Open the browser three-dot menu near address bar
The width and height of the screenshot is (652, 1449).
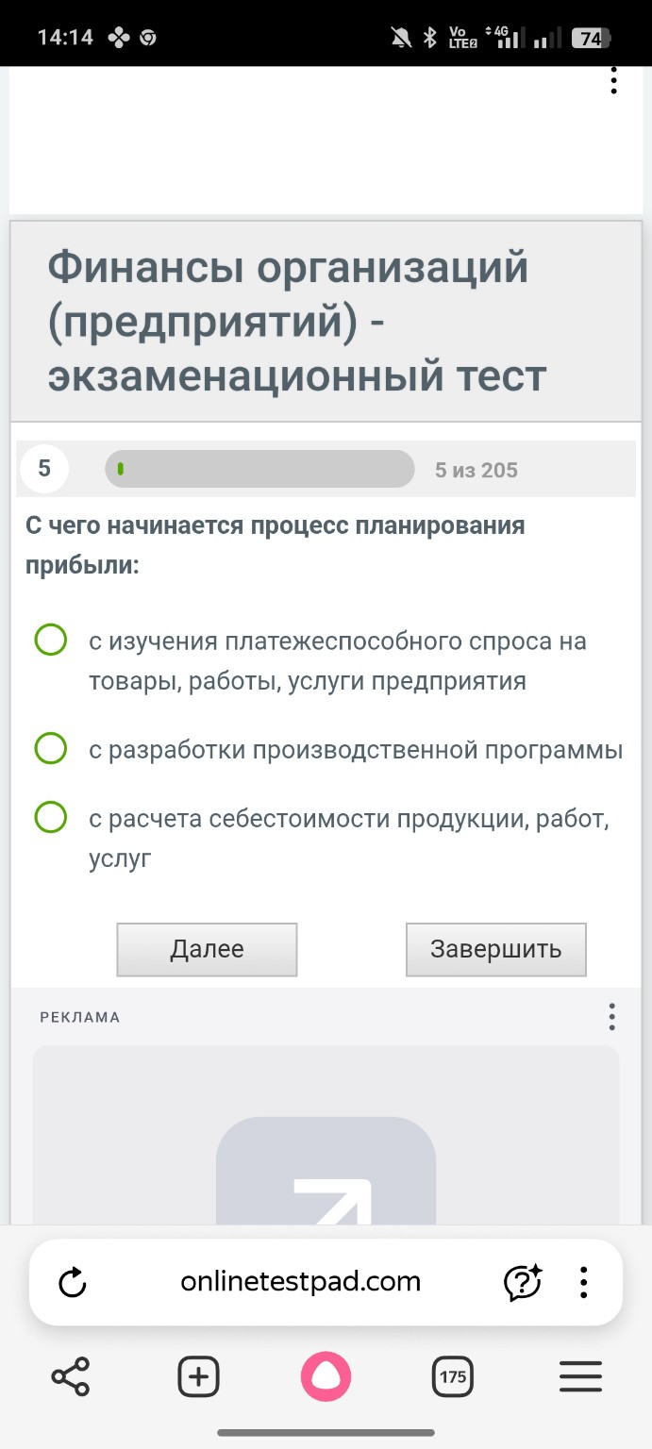583,1281
